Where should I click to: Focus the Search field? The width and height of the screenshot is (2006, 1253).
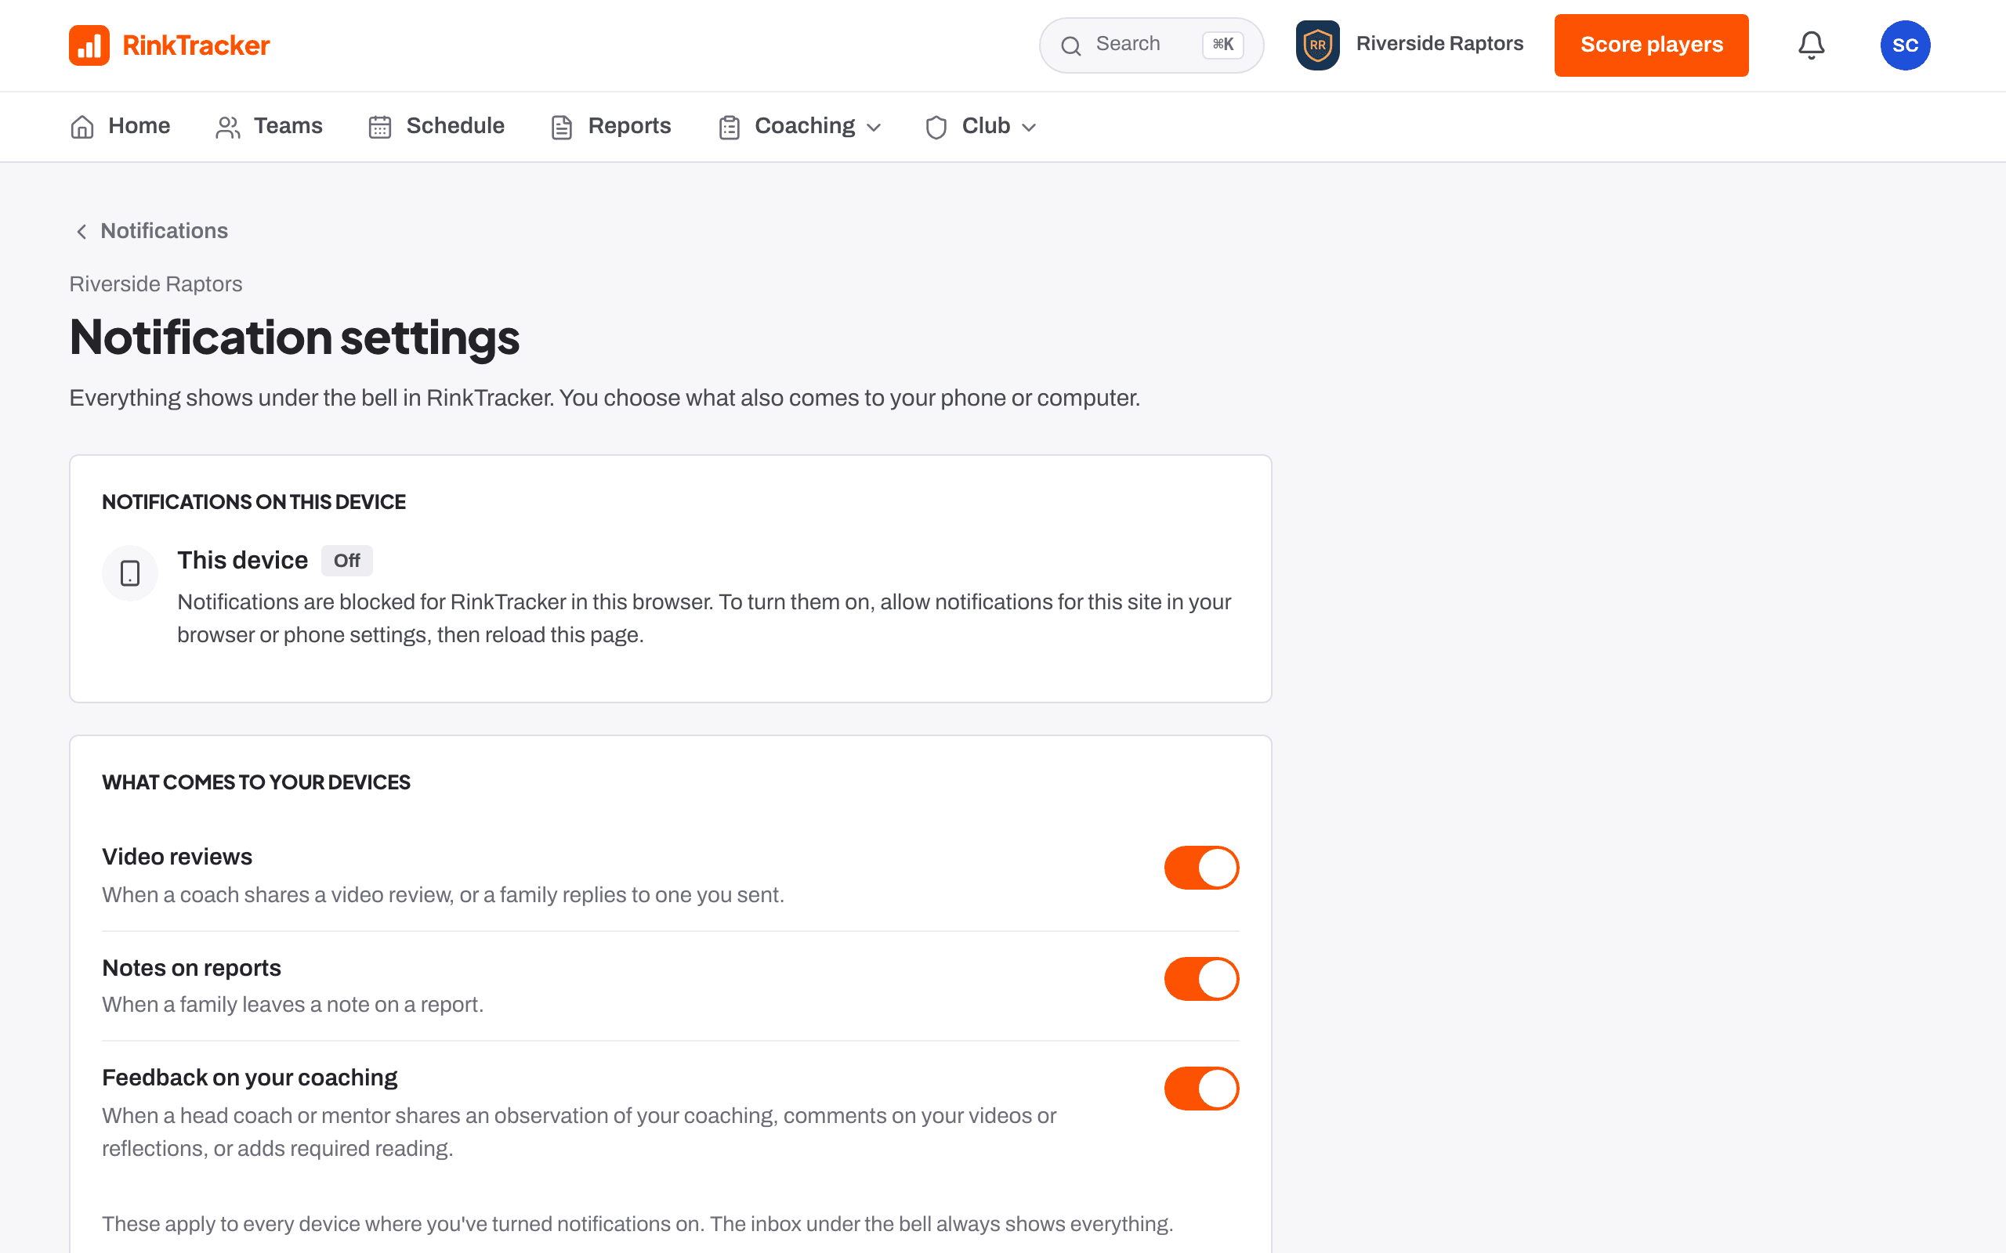[x=1150, y=45]
